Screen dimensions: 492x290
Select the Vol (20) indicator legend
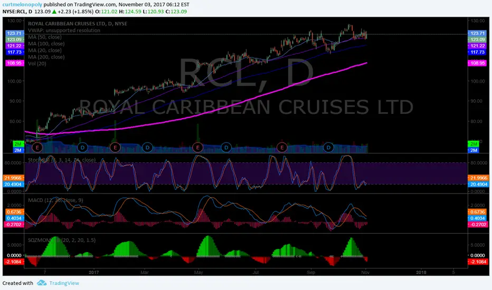(37, 64)
